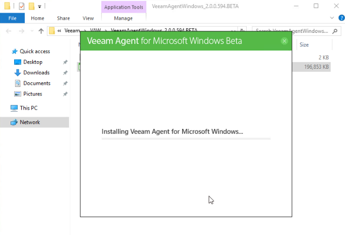Click the folder icon in title bar

(7, 6)
